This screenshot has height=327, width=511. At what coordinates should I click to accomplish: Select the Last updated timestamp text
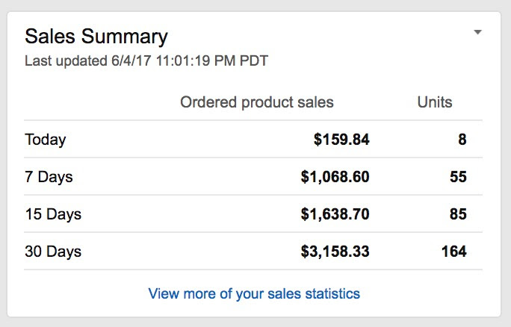[x=146, y=61]
